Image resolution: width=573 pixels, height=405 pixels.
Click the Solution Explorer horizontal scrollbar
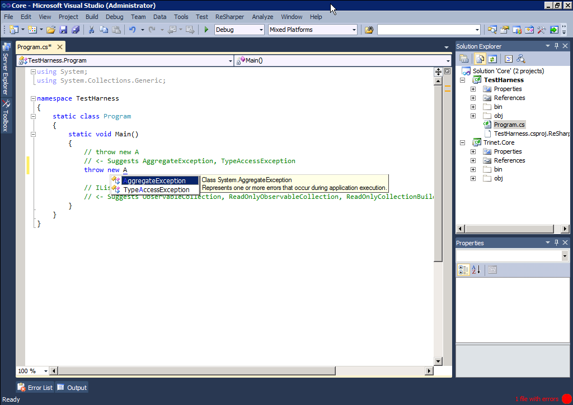tap(509, 229)
